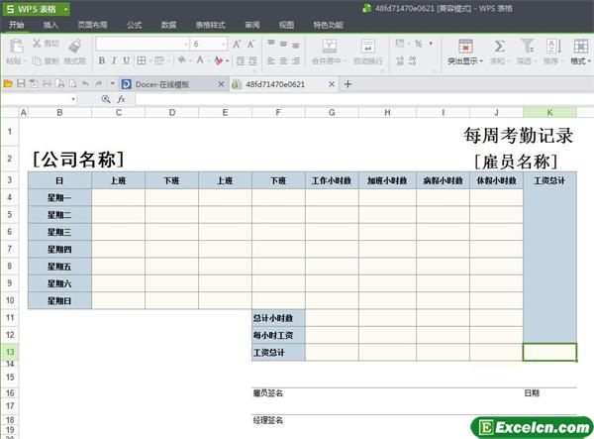Screen dimensions: 594x439
Task: Open Highlight (突出显示) dropdown
Action: coord(465,52)
